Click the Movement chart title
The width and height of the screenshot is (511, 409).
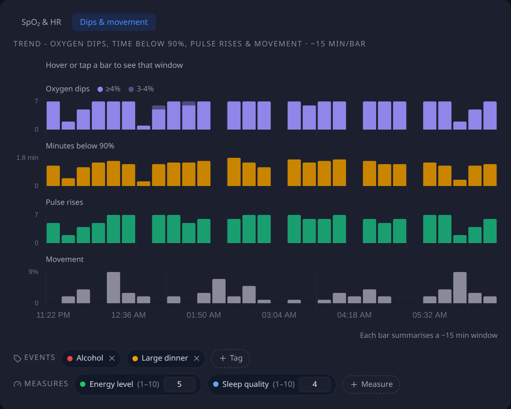(65, 260)
